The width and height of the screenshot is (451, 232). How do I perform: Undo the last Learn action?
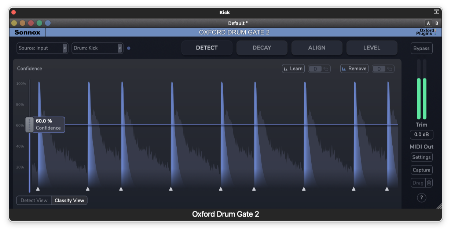click(325, 69)
